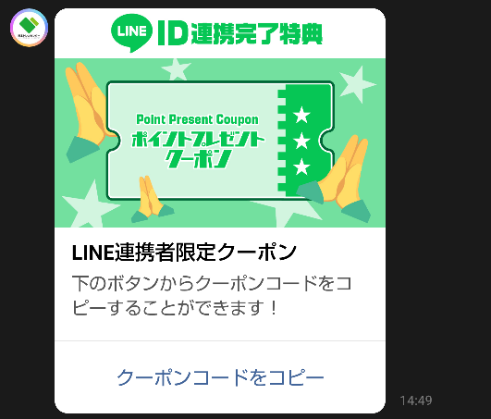Select the ポイントプレゼントクーポン katakana text

[197, 150]
